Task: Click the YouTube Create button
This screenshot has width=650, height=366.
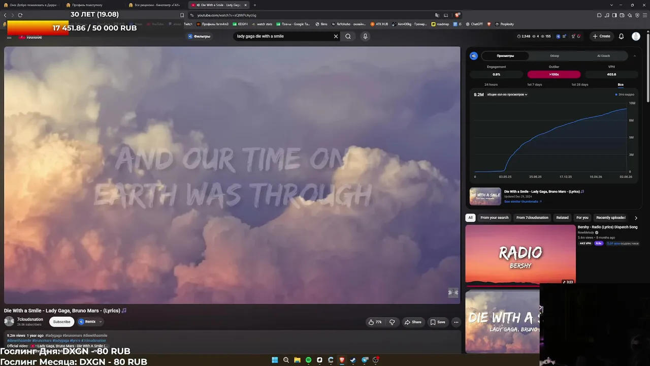Action: [x=601, y=36]
